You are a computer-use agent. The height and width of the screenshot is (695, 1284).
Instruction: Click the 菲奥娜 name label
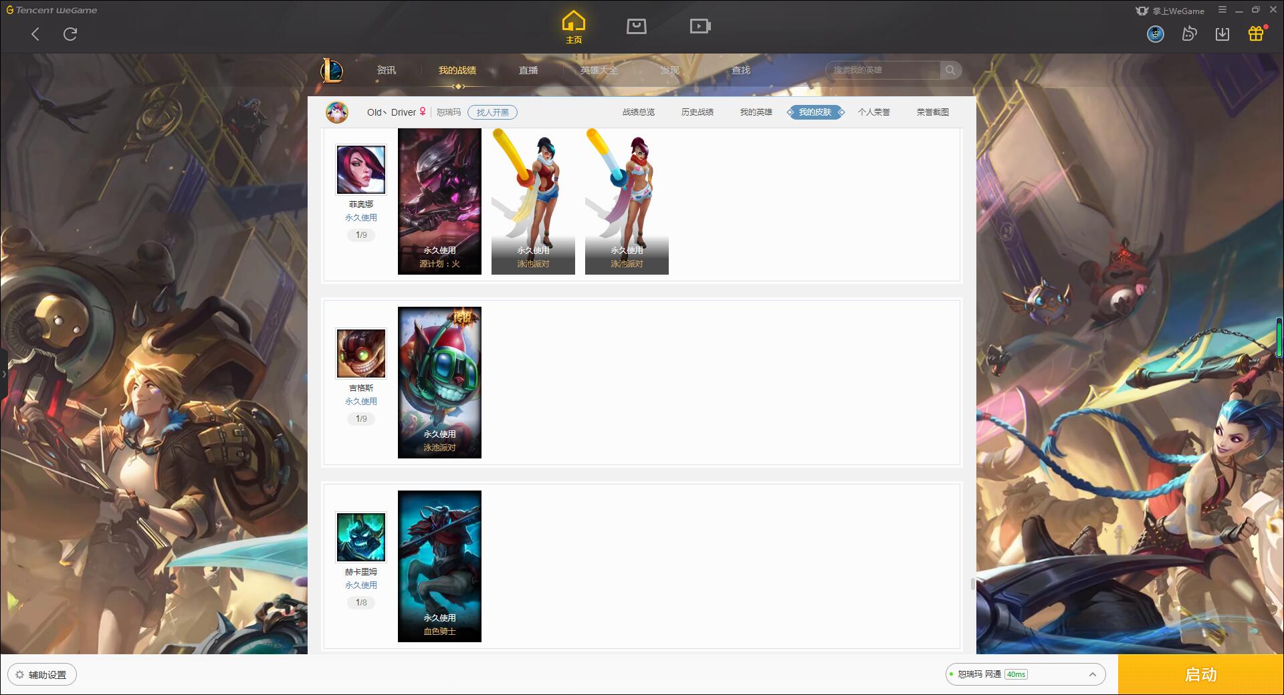361,204
